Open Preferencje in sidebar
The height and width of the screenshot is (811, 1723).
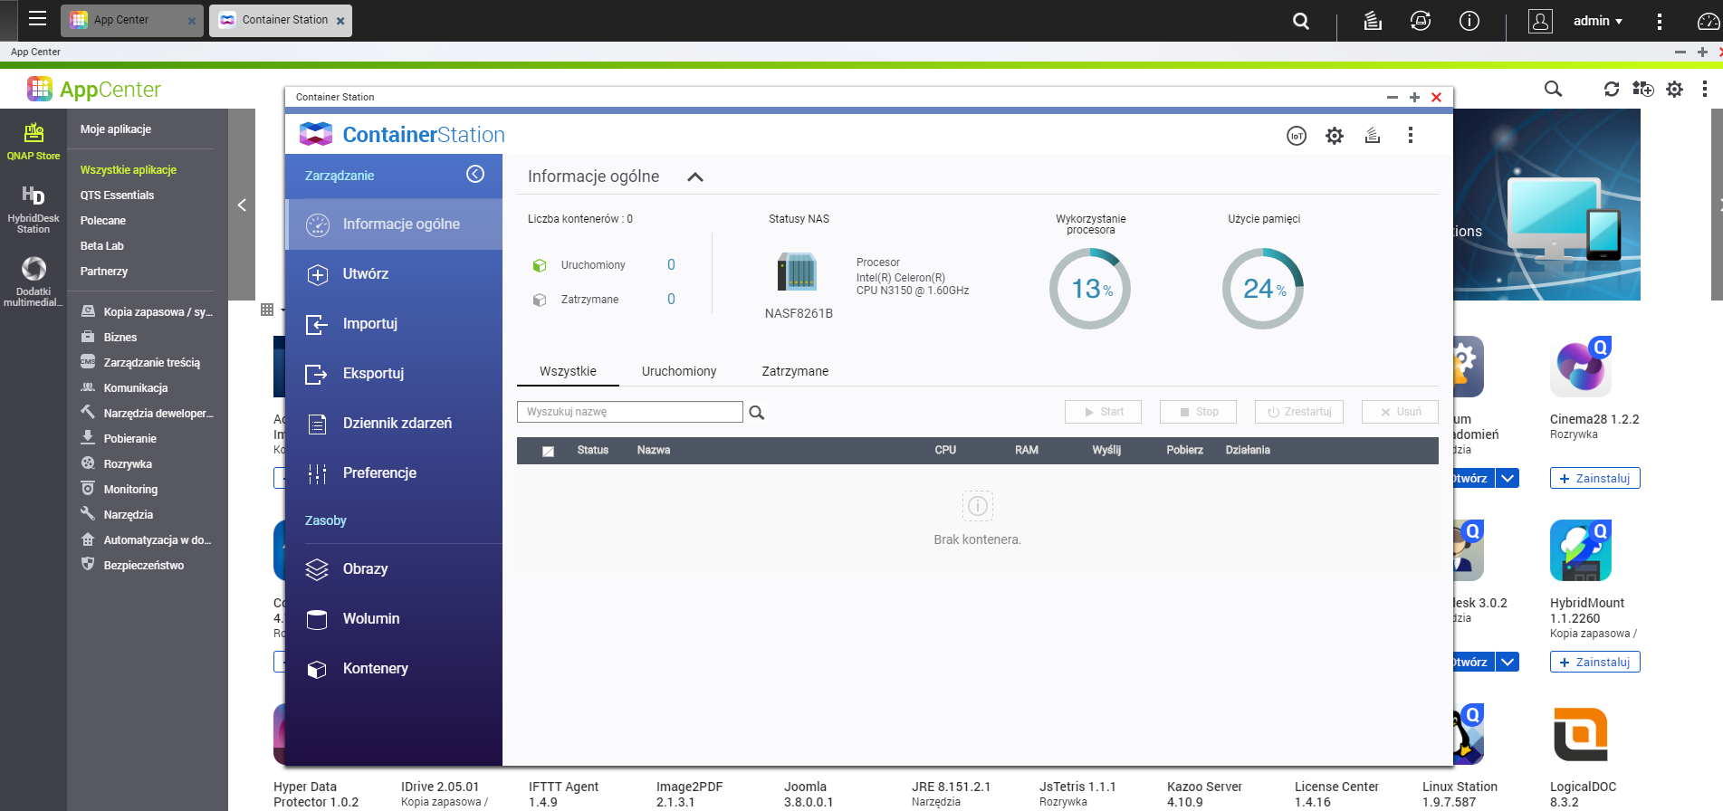pos(394,473)
